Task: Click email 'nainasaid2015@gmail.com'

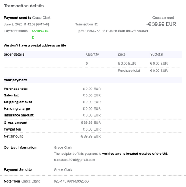Action: coord(74,160)
